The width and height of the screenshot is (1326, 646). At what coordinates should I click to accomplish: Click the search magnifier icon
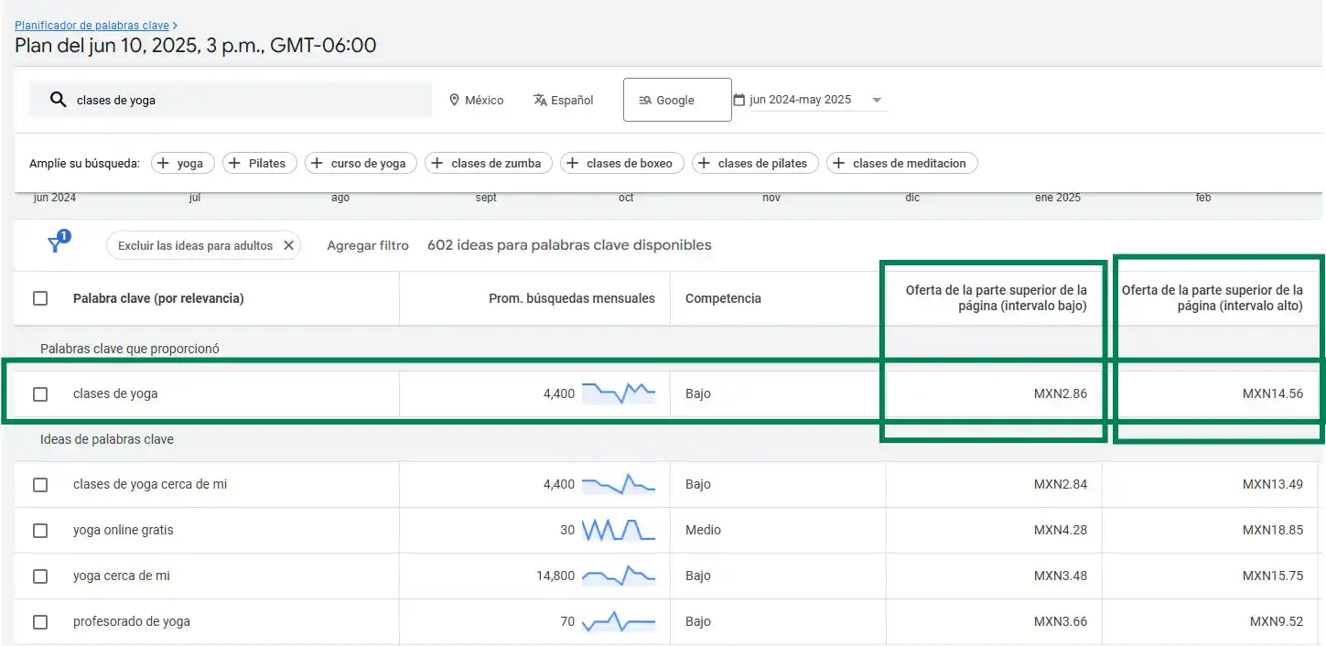(x=58, y=100)
